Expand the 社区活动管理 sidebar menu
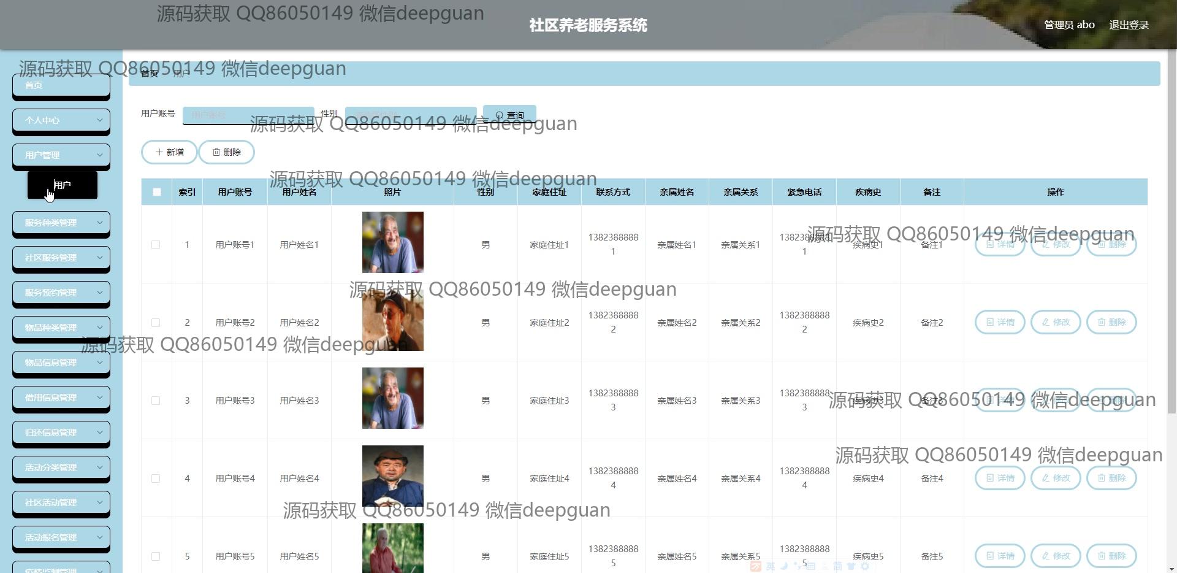Screen dimensions: 1177x573 coord(61,502)
